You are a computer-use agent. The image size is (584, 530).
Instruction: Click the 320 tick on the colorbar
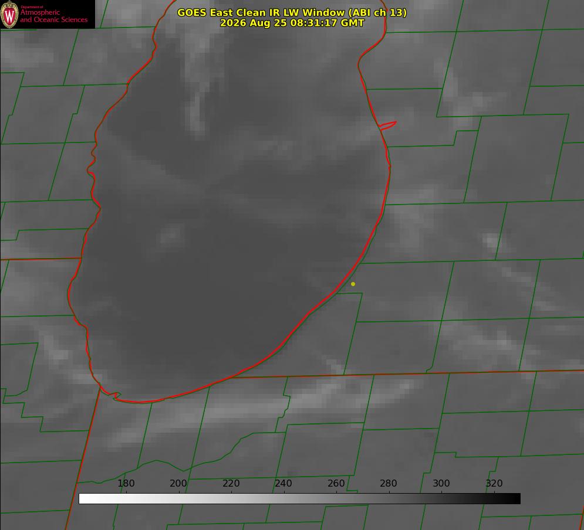[494, 484]
